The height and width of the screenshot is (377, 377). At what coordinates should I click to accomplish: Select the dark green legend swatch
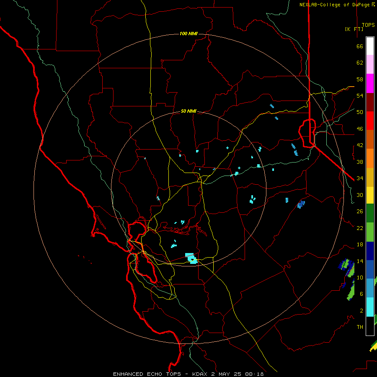click(x=370, y=213)
